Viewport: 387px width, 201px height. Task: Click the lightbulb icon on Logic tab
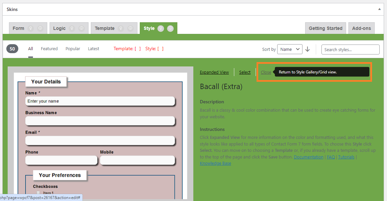click(72, 29)
